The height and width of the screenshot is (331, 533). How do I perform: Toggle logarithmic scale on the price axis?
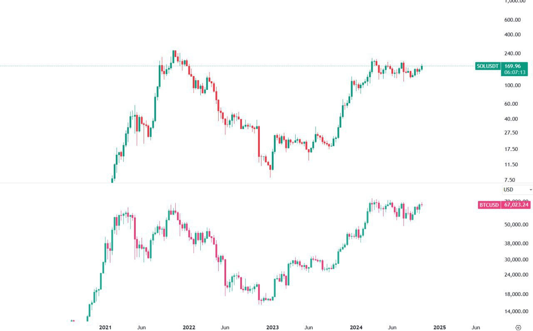click(x=512, y=125)
